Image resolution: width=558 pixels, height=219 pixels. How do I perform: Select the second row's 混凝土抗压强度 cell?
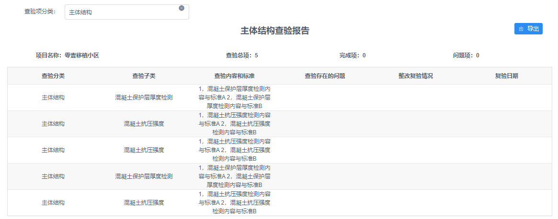(x=144, y=124)
